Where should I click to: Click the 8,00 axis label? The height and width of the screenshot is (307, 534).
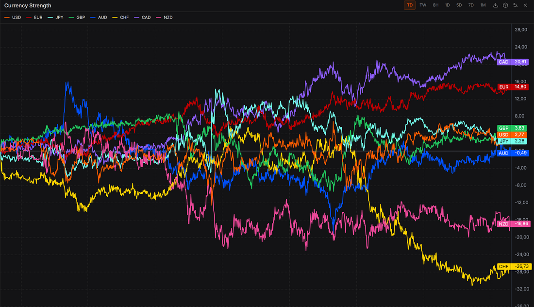(x=519, y=116)
